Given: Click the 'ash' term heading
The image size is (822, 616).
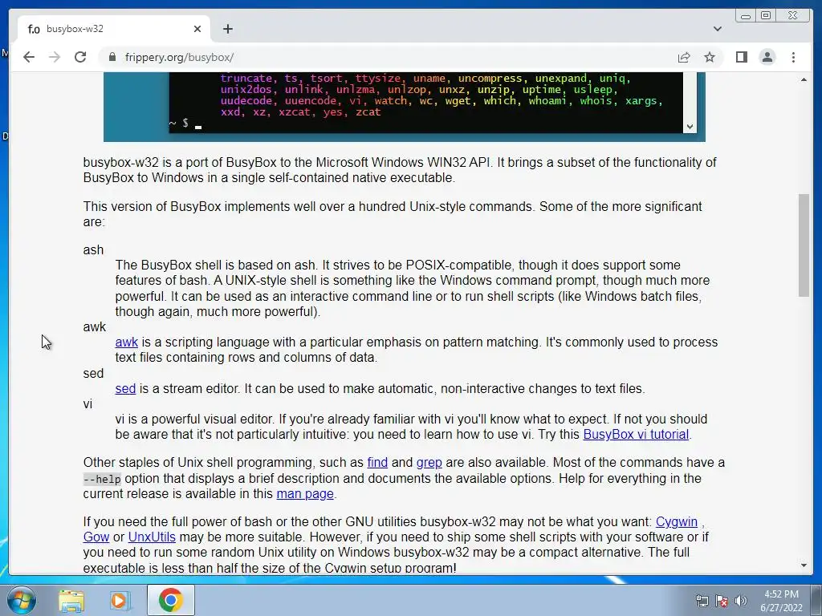Looking at the screenshot, I should click(93, 250).
